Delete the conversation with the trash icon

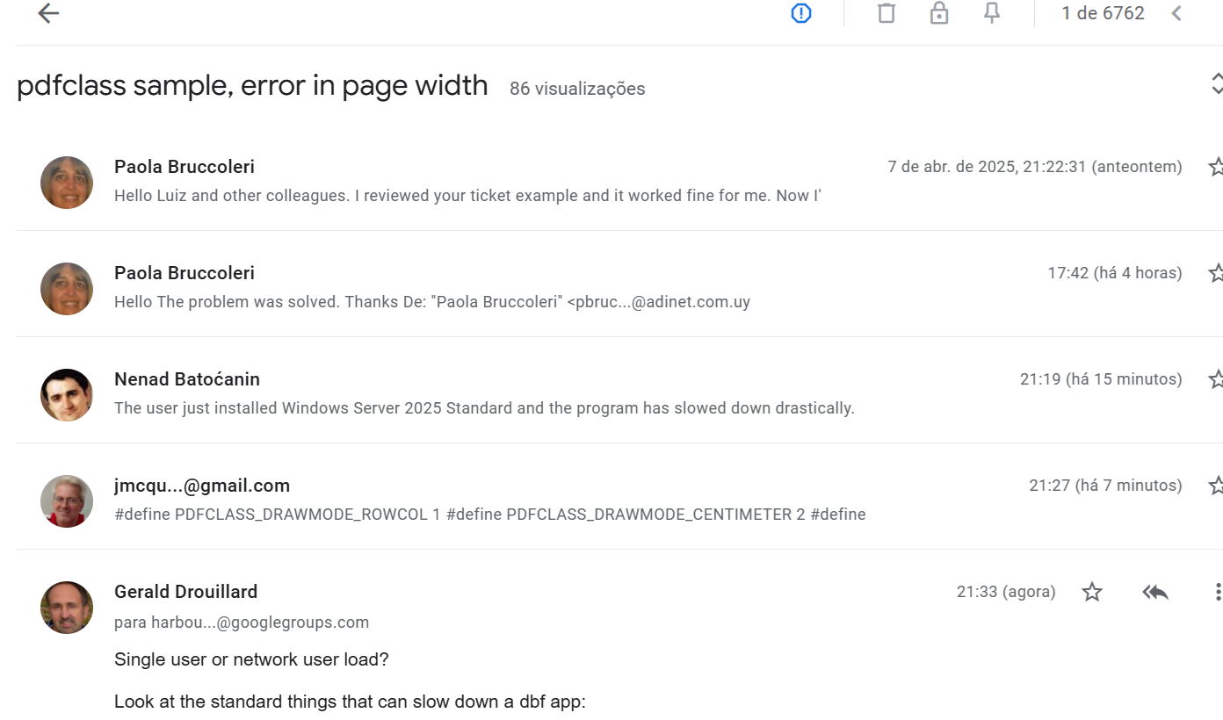coord(886,13)
